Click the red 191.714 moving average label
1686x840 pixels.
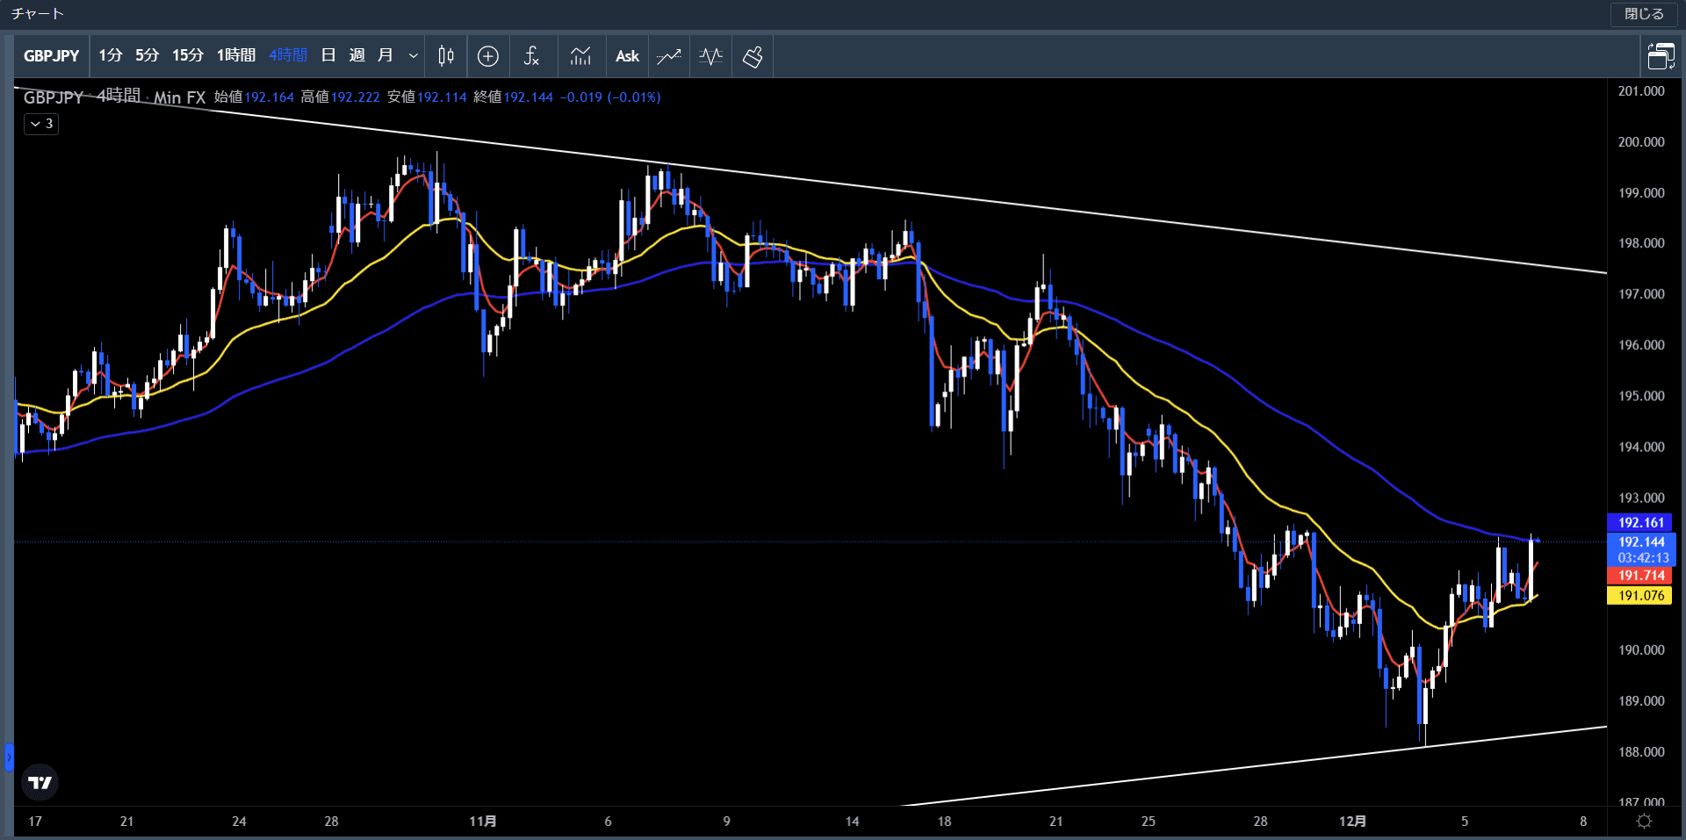point(1640,576)
